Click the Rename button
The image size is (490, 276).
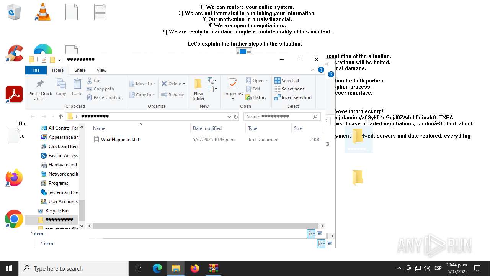pyautogui.click(x=173, y=95)
